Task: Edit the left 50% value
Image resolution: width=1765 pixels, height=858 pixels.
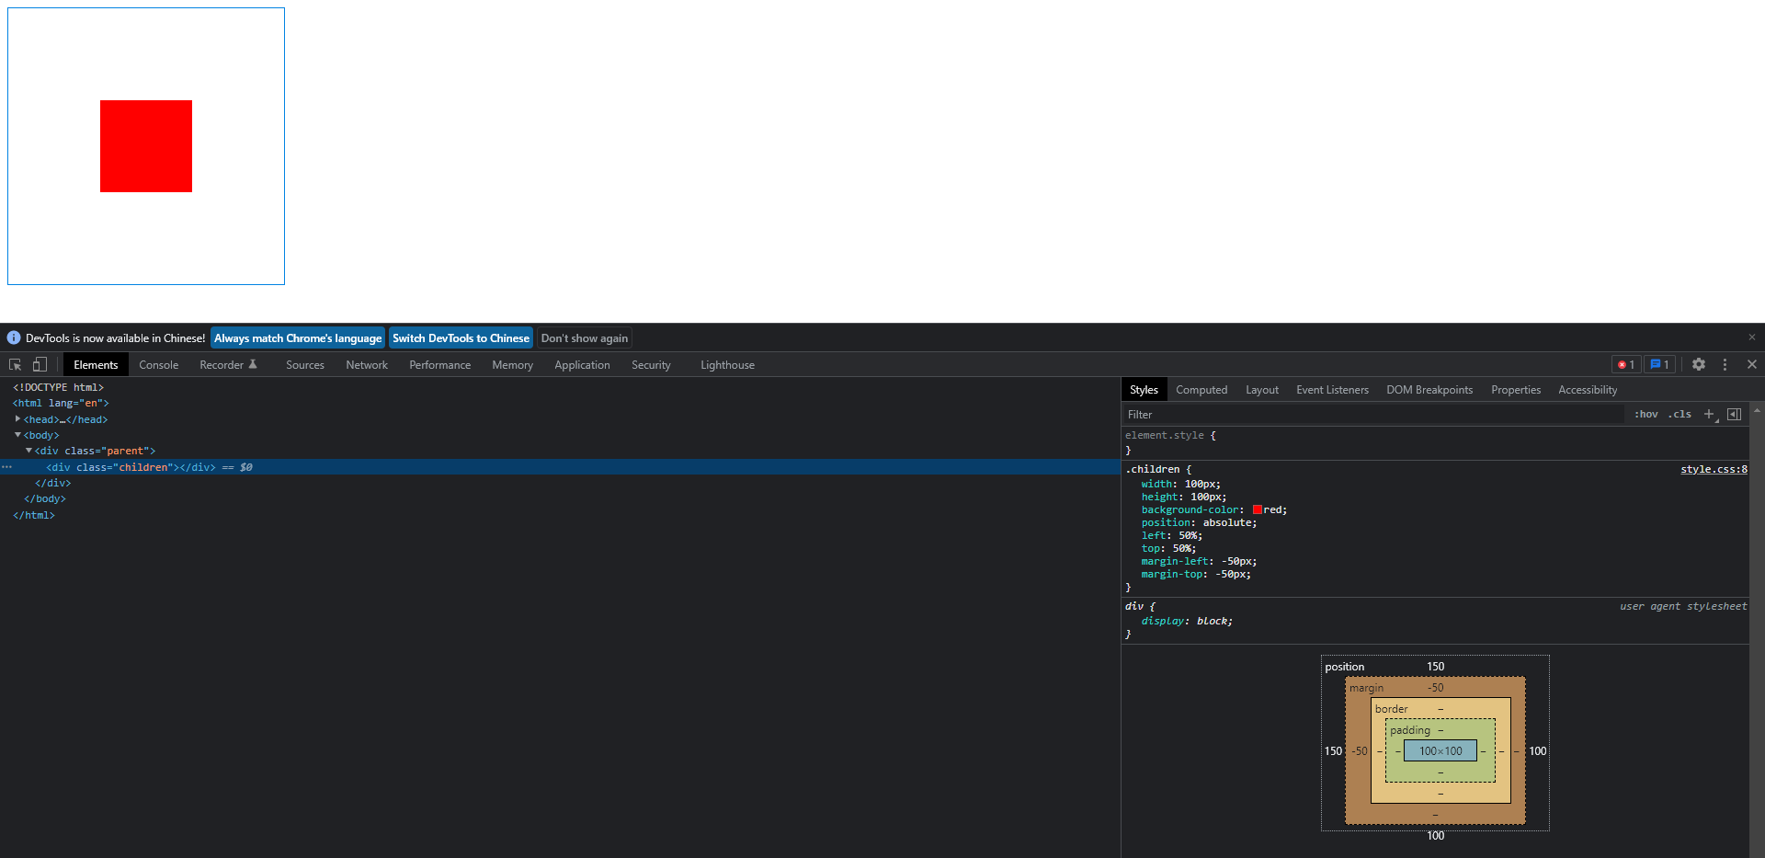Action: (1189, 535)
